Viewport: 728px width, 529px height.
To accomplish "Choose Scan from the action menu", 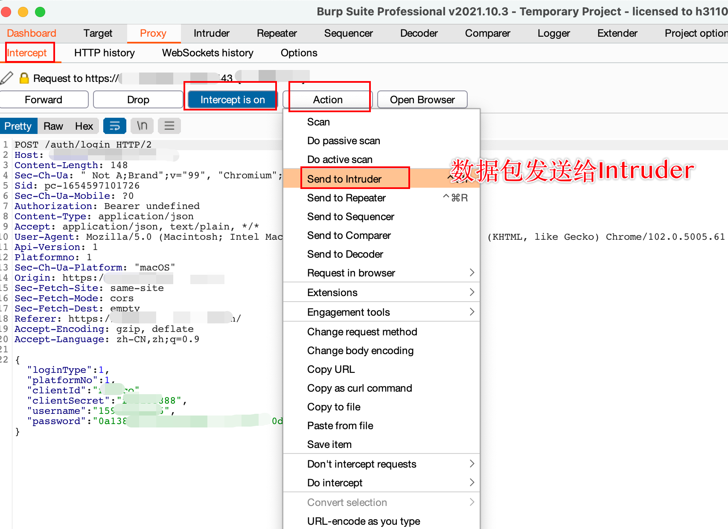I will pyautogui.click(x=381, y=122).
